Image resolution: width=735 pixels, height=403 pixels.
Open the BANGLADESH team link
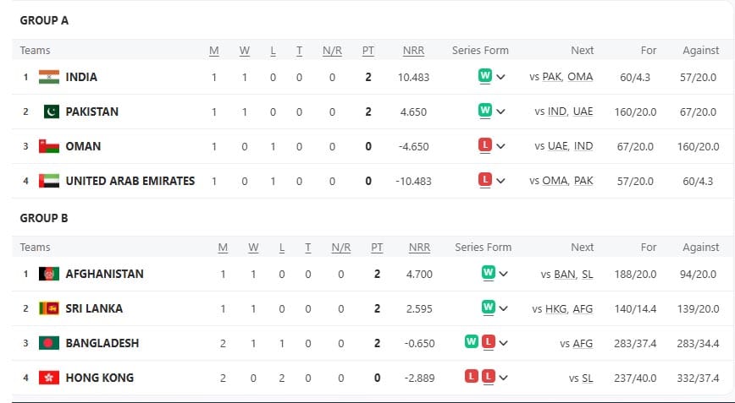tap(102, 343)
